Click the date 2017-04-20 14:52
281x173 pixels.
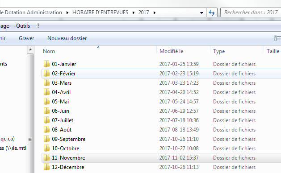tap(179, 92)
